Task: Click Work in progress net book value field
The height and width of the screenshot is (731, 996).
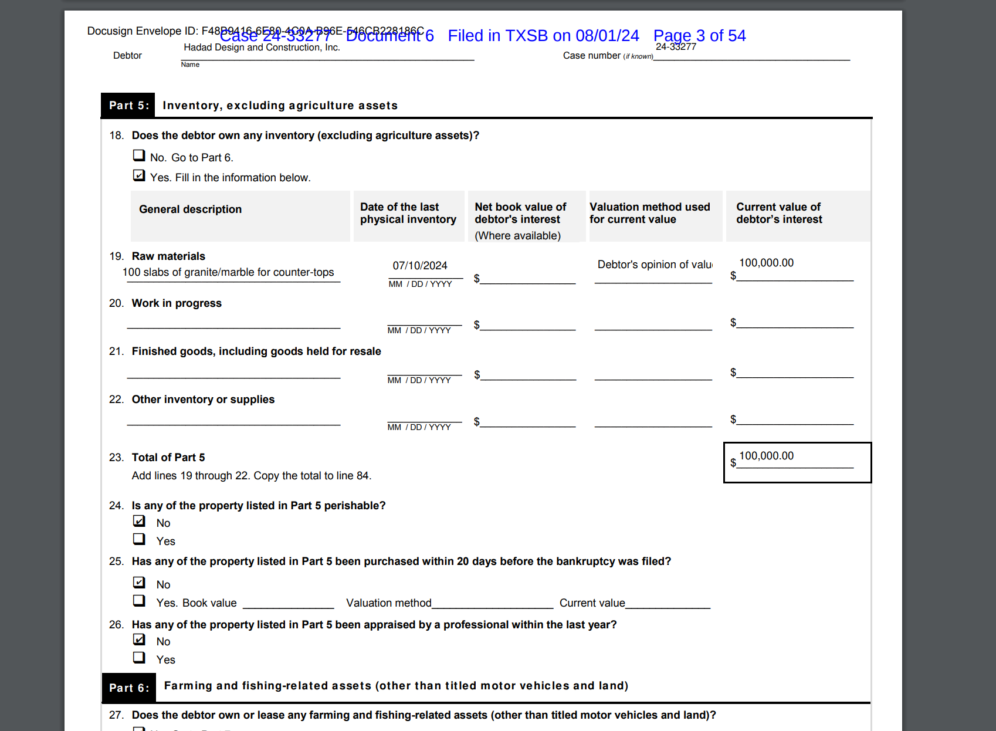Action: point(527,323)
